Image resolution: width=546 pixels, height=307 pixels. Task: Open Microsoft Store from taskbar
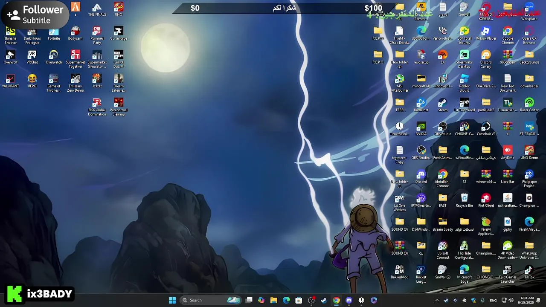point(299,300)
